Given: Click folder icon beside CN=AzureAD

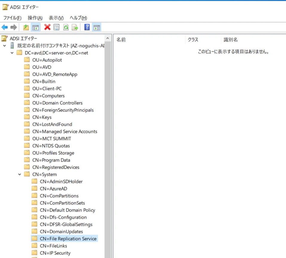Looking at the screenshot, I should pos(34,188).
